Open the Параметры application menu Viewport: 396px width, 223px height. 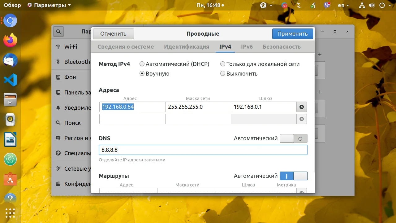(x=49, y=5)
